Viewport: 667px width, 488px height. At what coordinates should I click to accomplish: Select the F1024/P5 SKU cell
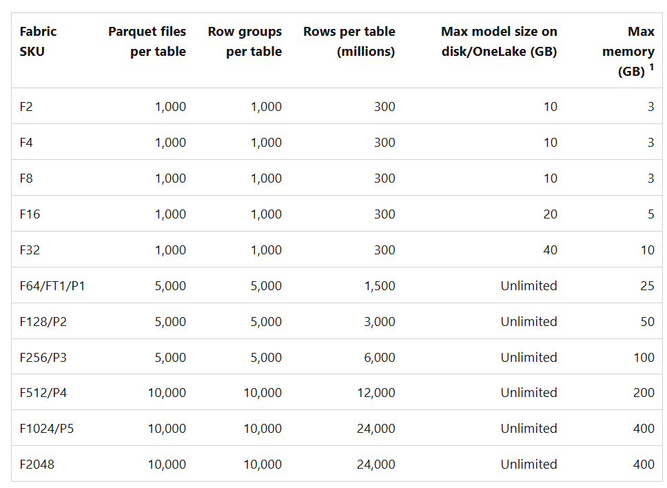tap(48, 429)
